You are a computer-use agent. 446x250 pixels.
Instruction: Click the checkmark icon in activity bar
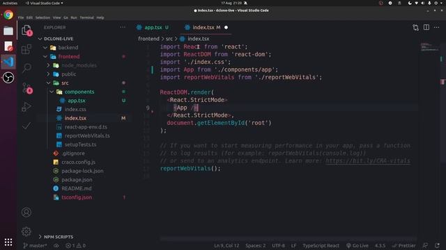click(26, 126)
